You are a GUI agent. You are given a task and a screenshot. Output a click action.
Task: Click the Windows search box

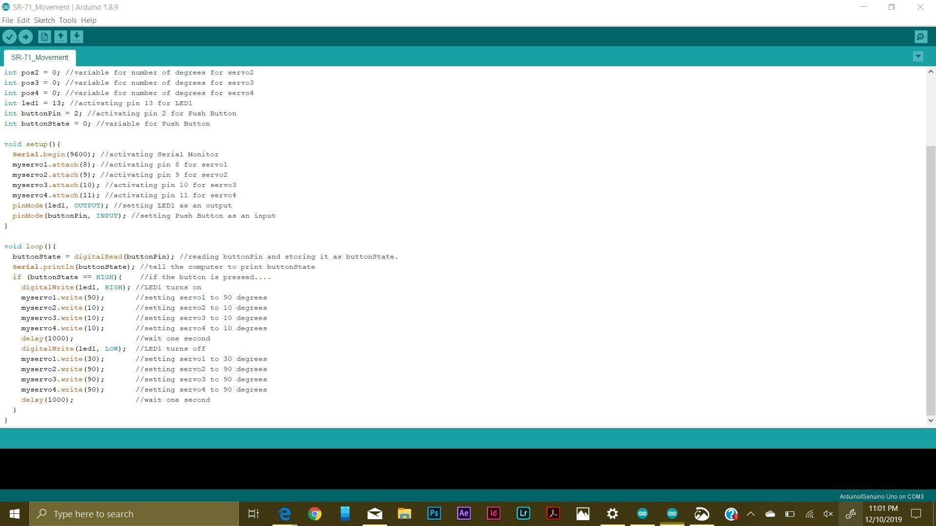tap(134, 514)
